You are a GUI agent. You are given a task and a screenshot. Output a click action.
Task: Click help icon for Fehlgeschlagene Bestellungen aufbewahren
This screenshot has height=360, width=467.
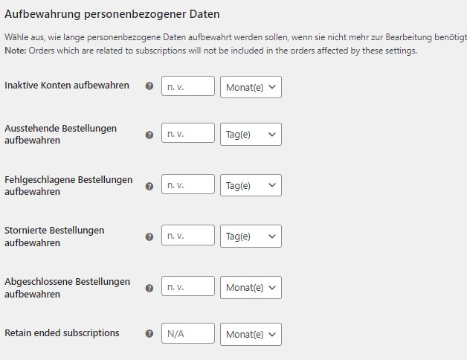pos(149,186)
